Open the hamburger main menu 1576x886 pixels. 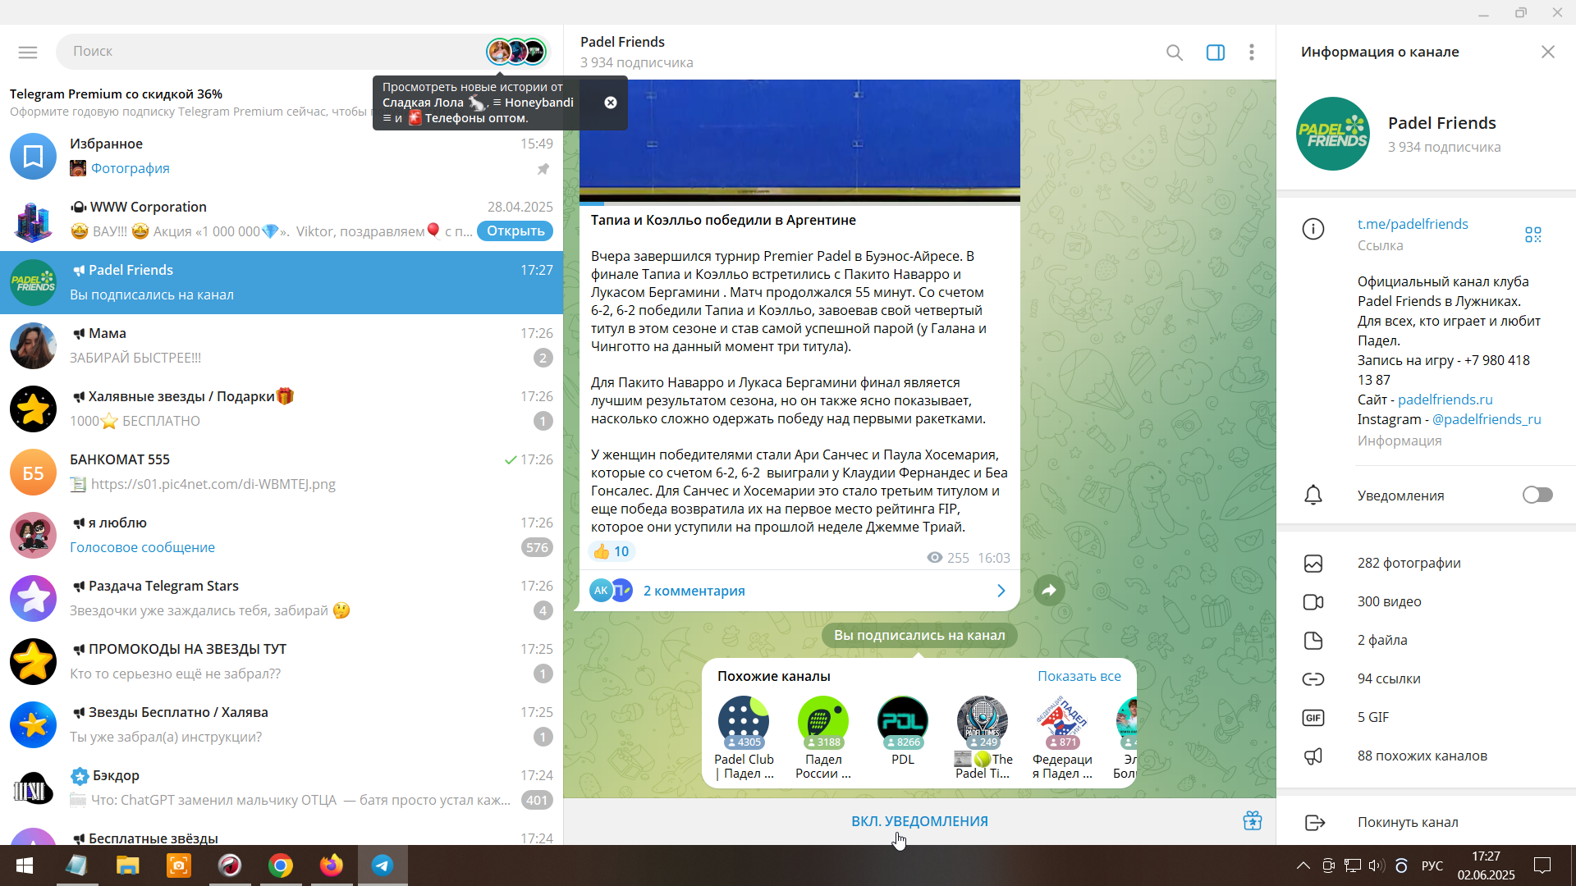click(28, 53)
